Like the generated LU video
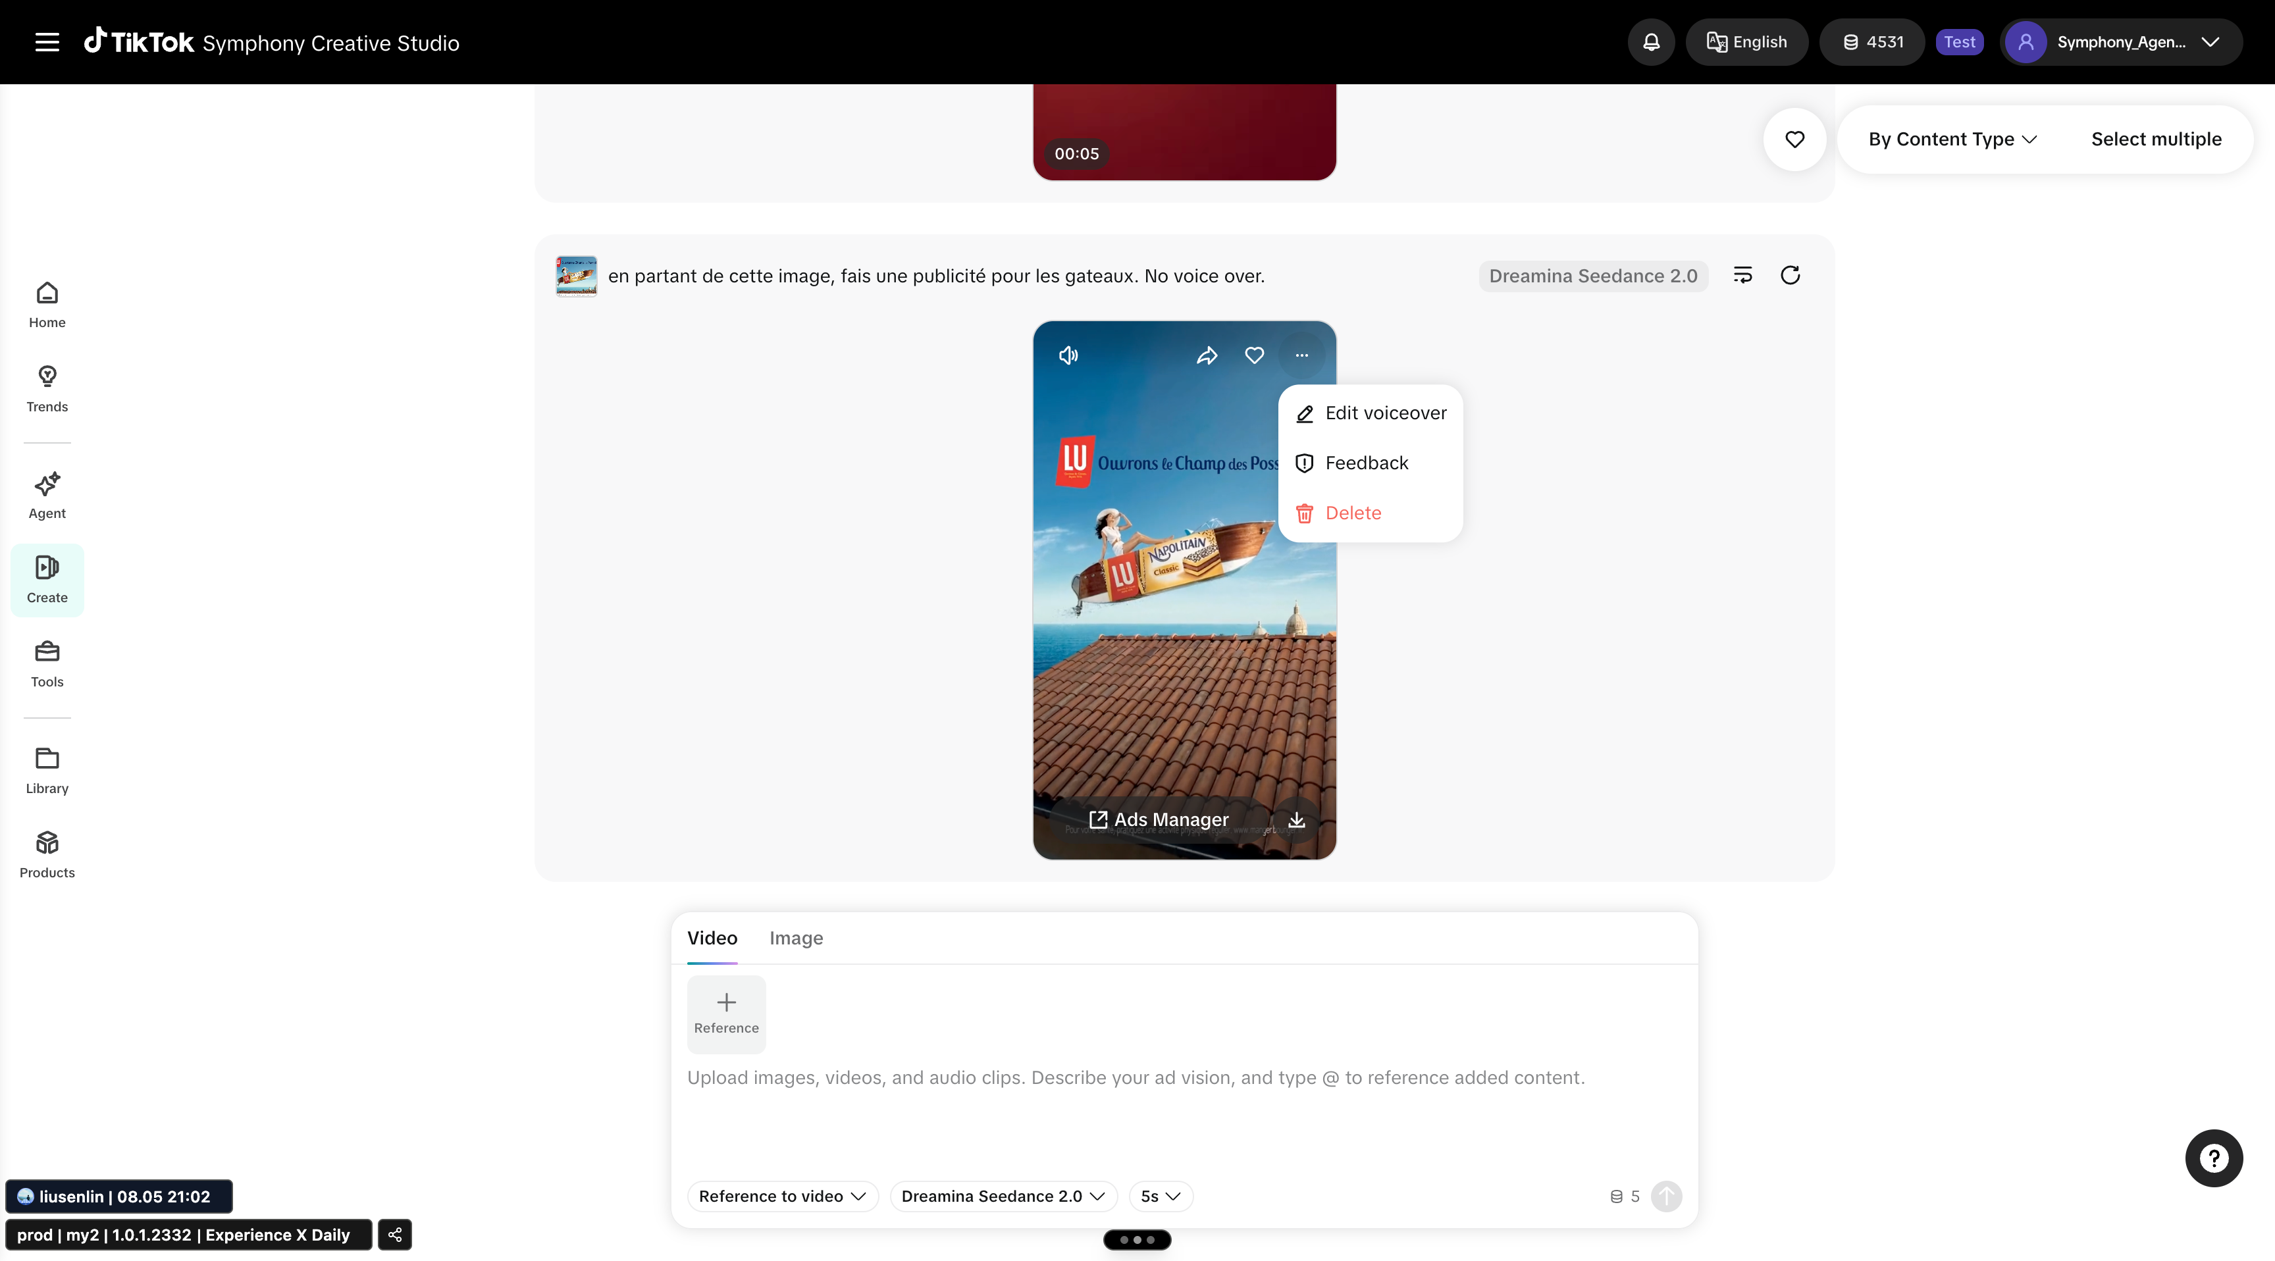This screenshot has height=1261, width=2275. pyautogui.click(x=1254, y=355)
